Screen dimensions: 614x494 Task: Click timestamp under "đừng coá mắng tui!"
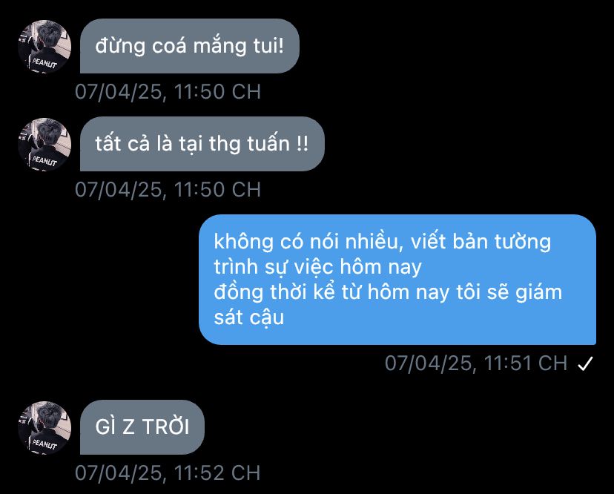click(x=168, y=92)
